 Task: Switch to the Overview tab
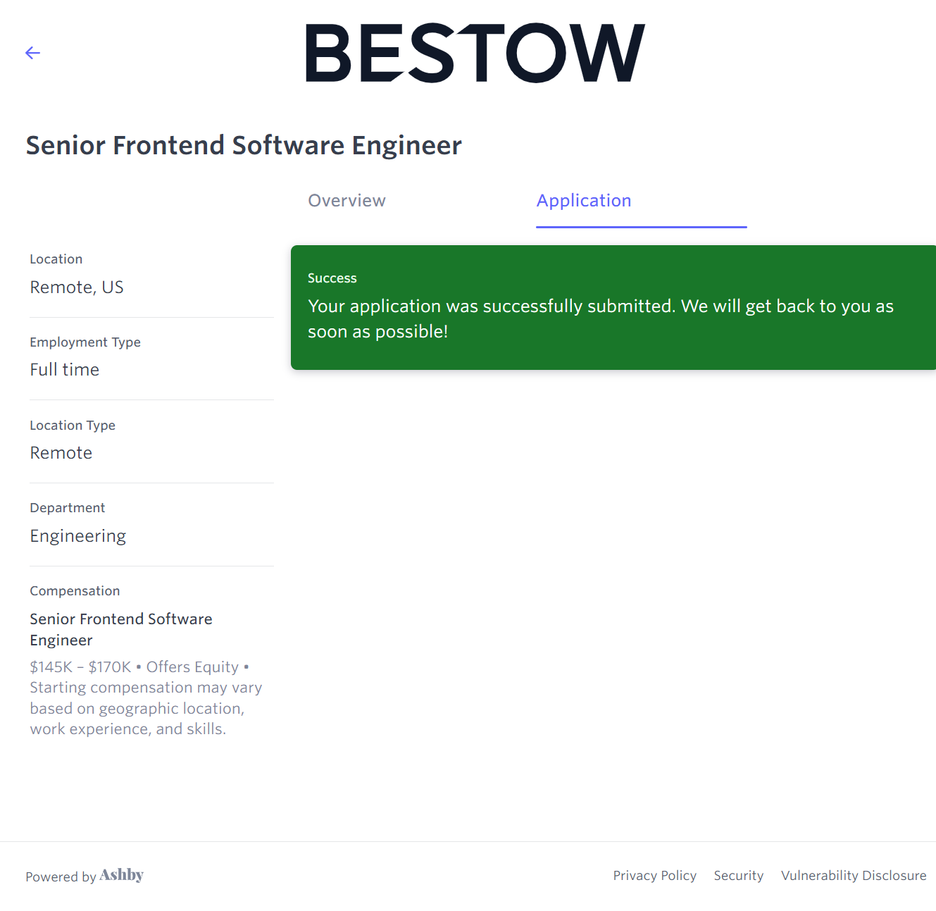pos(347,201)
